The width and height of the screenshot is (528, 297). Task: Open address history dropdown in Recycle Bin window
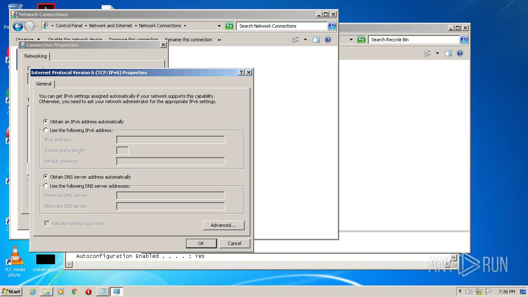click(351, 40)
